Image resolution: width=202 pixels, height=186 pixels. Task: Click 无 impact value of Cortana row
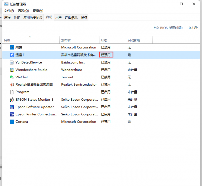129,122
